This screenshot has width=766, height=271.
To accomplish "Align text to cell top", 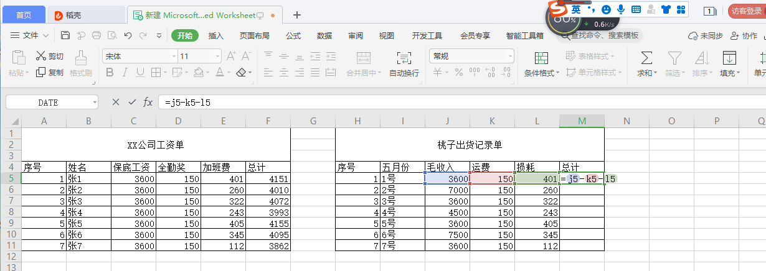I will click(x=268, y=56).
